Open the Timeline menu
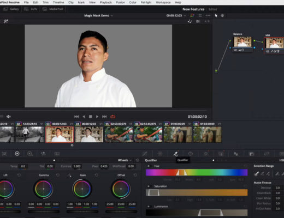 pyautogui.click(x=58, y=2)
